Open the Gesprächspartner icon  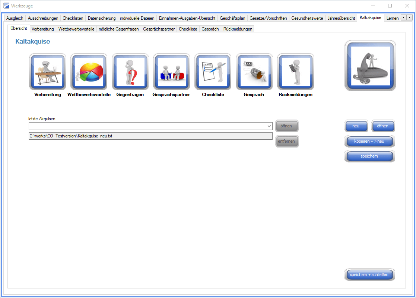tap(171, 72)
